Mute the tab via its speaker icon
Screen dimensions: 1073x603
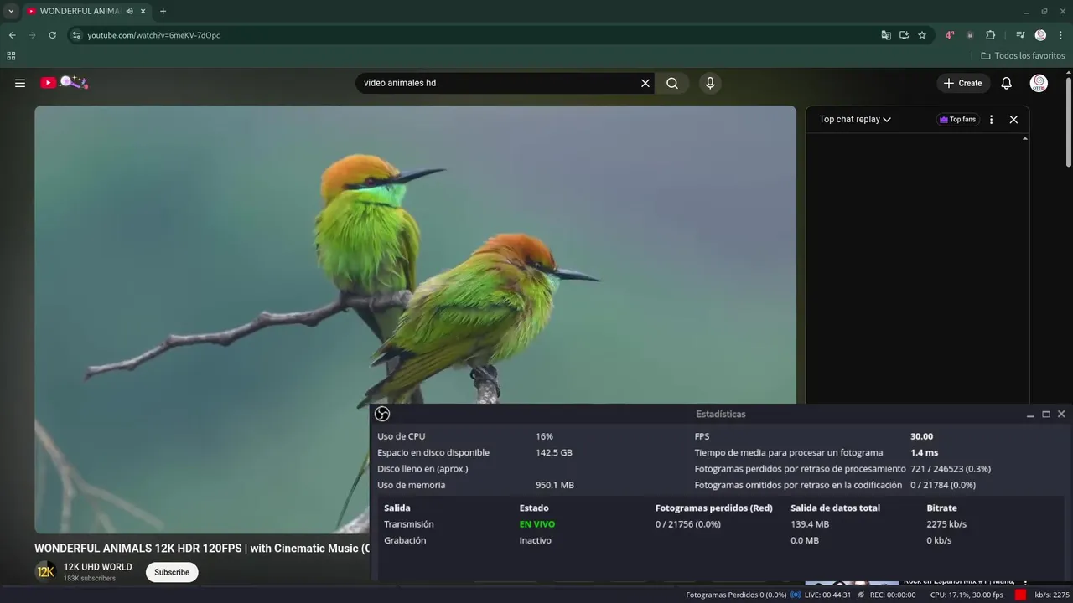tap(129, 11)
